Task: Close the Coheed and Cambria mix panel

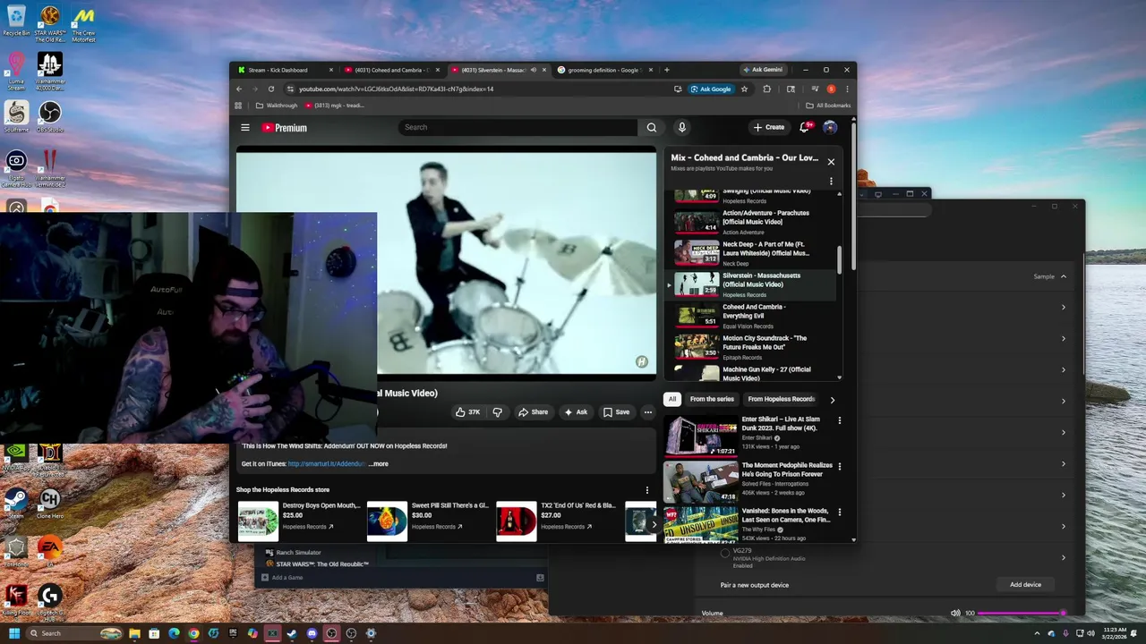Action: [x=831, y=162]
